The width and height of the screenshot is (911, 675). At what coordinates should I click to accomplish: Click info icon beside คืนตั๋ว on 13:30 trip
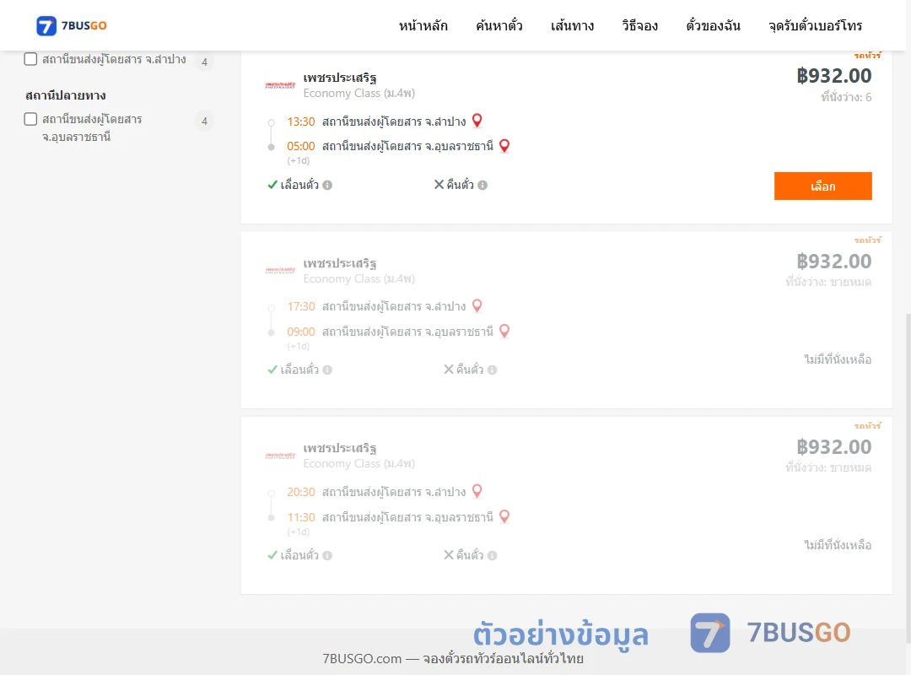tap(482, 186)
